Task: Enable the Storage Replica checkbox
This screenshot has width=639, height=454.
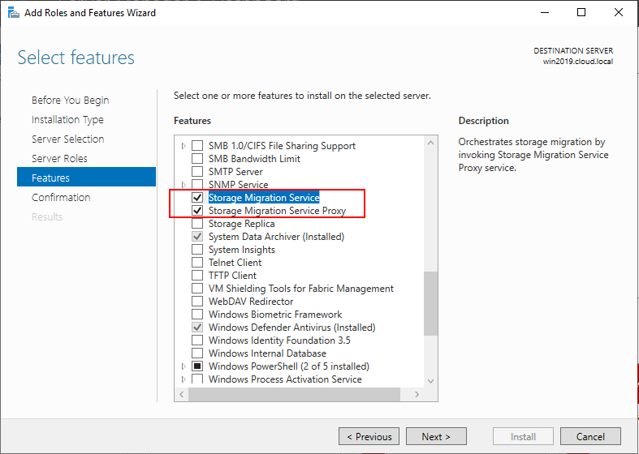Action: click(x=197, y=224)
